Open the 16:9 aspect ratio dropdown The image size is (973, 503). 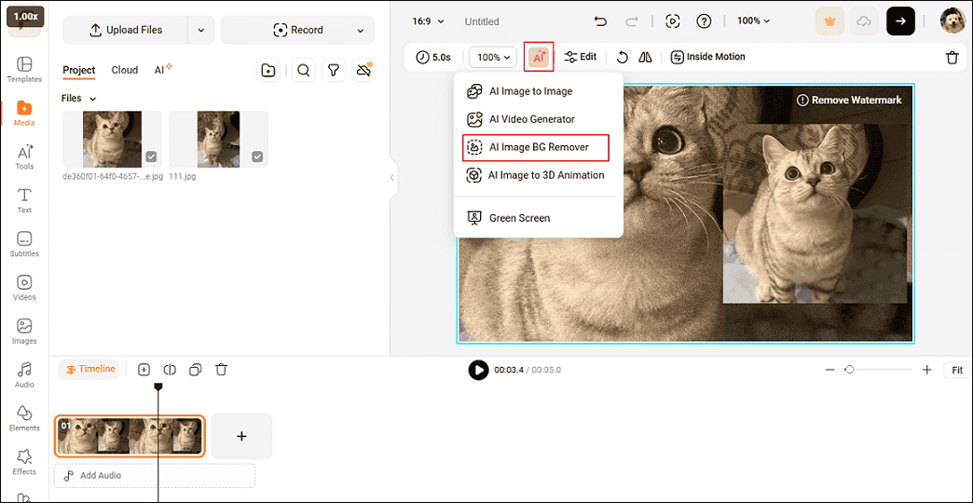point(428,21)
